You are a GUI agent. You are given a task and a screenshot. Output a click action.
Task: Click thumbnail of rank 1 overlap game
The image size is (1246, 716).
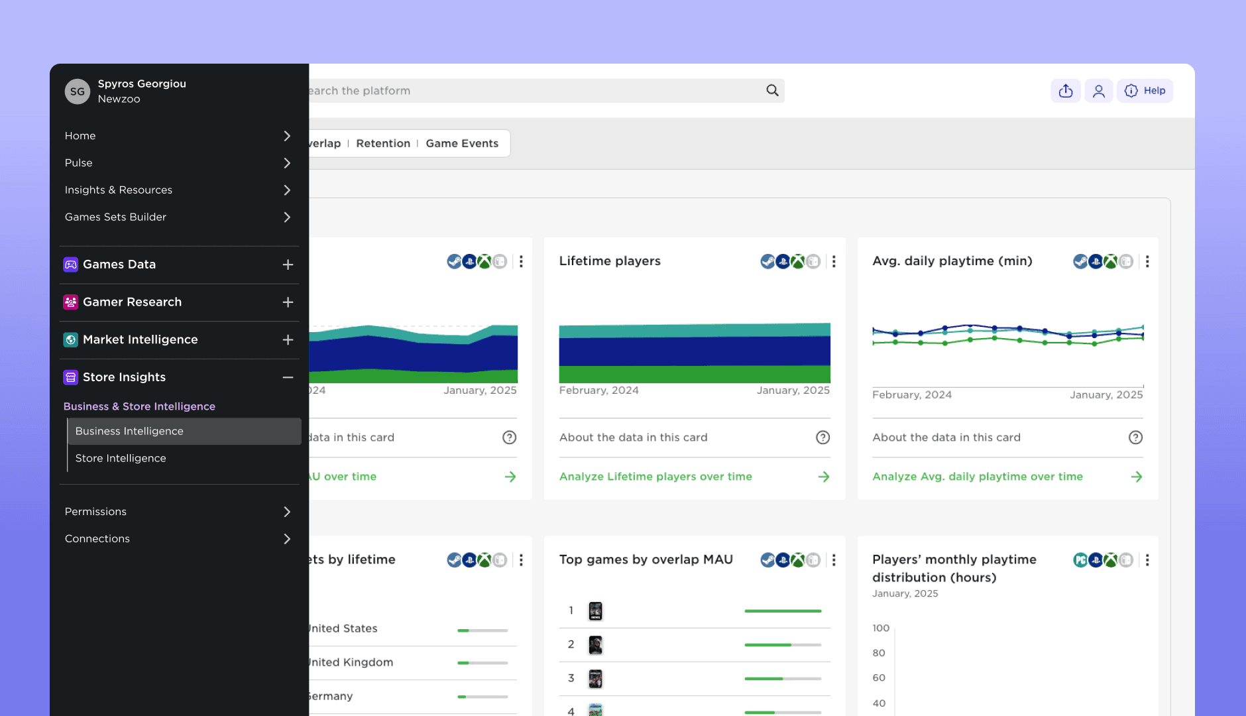595,611
